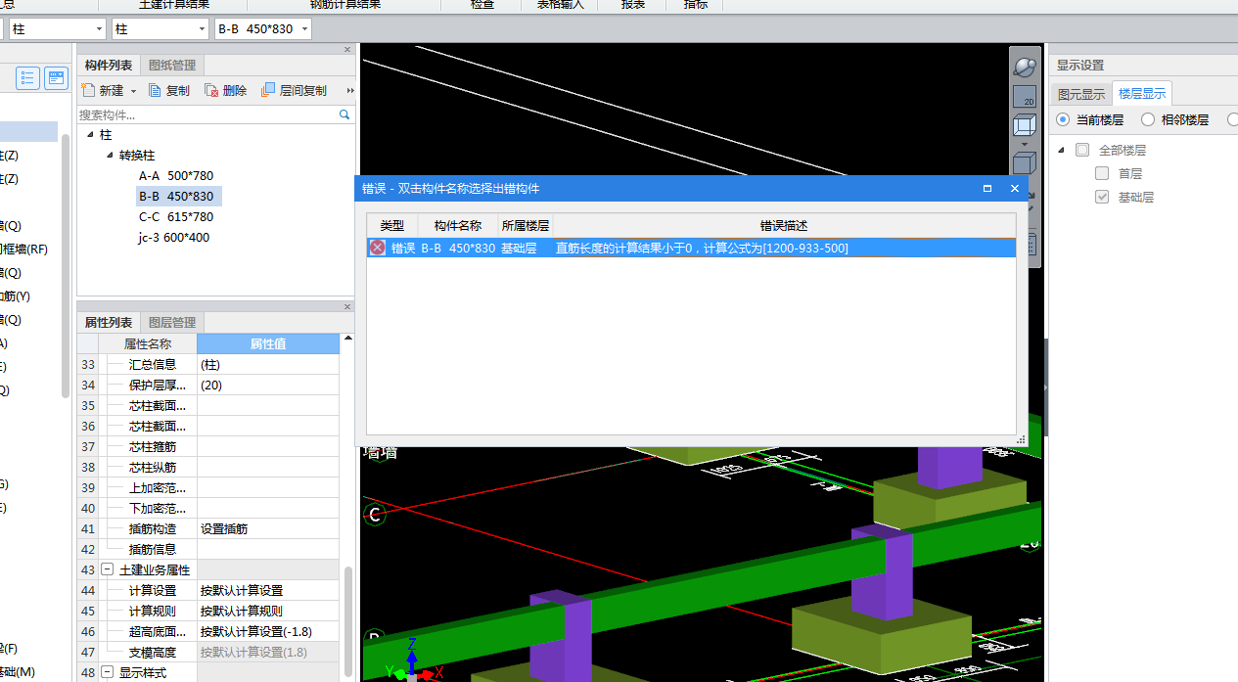Switch to the 图纸管理 tab
This screenshot has width=1238, height=682.
tap(172, 65)
